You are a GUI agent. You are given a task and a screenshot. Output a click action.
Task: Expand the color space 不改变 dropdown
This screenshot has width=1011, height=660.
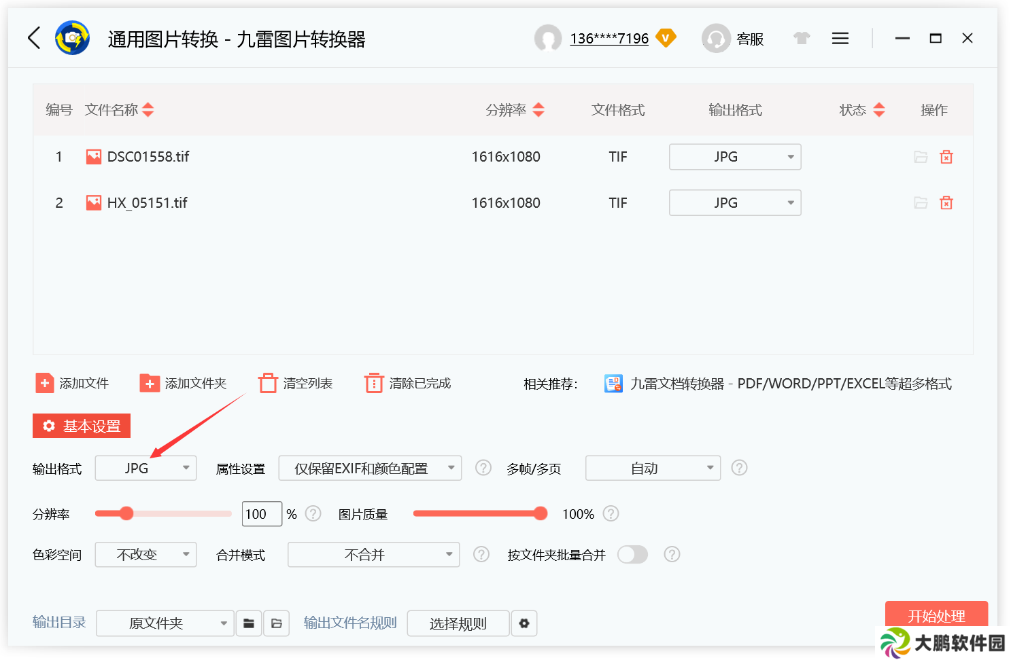(145, 555)
